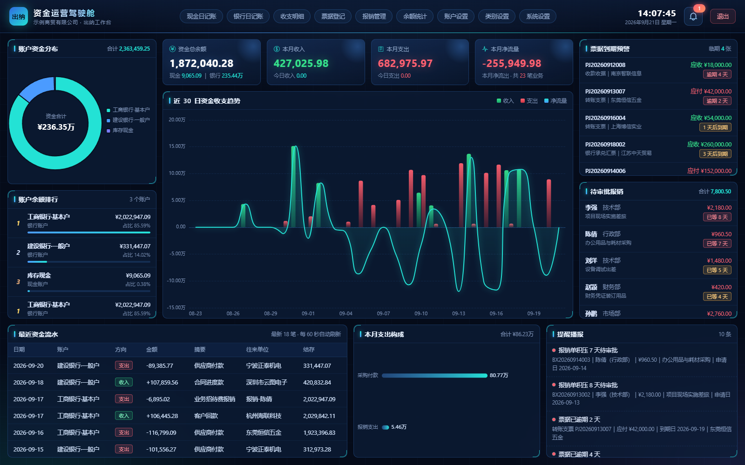Viewport: 745px width, 465px height.
Task: Open the 报销管理 nav item
Action: (x=374, y=16)
